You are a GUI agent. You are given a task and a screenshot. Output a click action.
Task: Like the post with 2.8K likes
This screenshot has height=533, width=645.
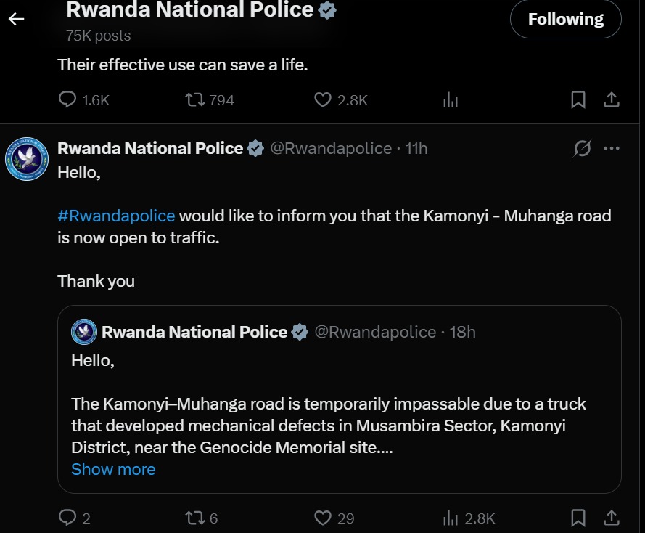pos(323,100)
